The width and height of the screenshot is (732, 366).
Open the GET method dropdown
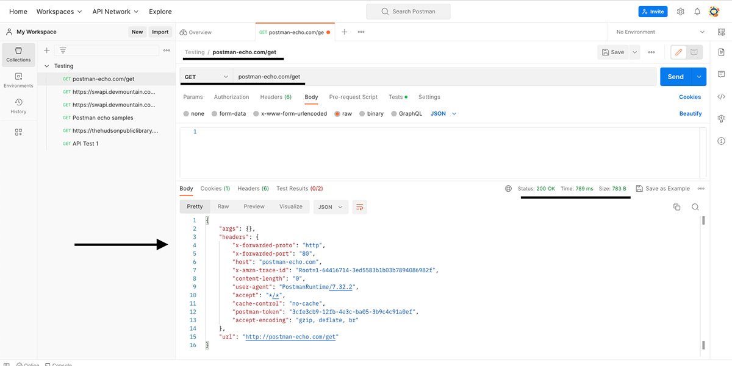207,77
